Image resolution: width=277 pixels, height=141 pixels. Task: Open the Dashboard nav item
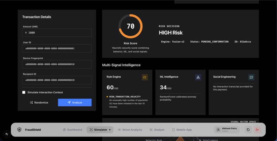pos(73,130)
